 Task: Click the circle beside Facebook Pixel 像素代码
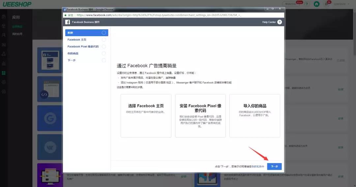pos(104,46)
